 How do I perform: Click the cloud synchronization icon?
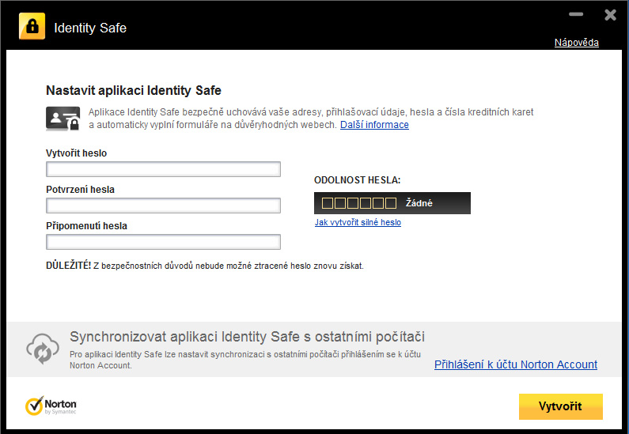point(40,349)
